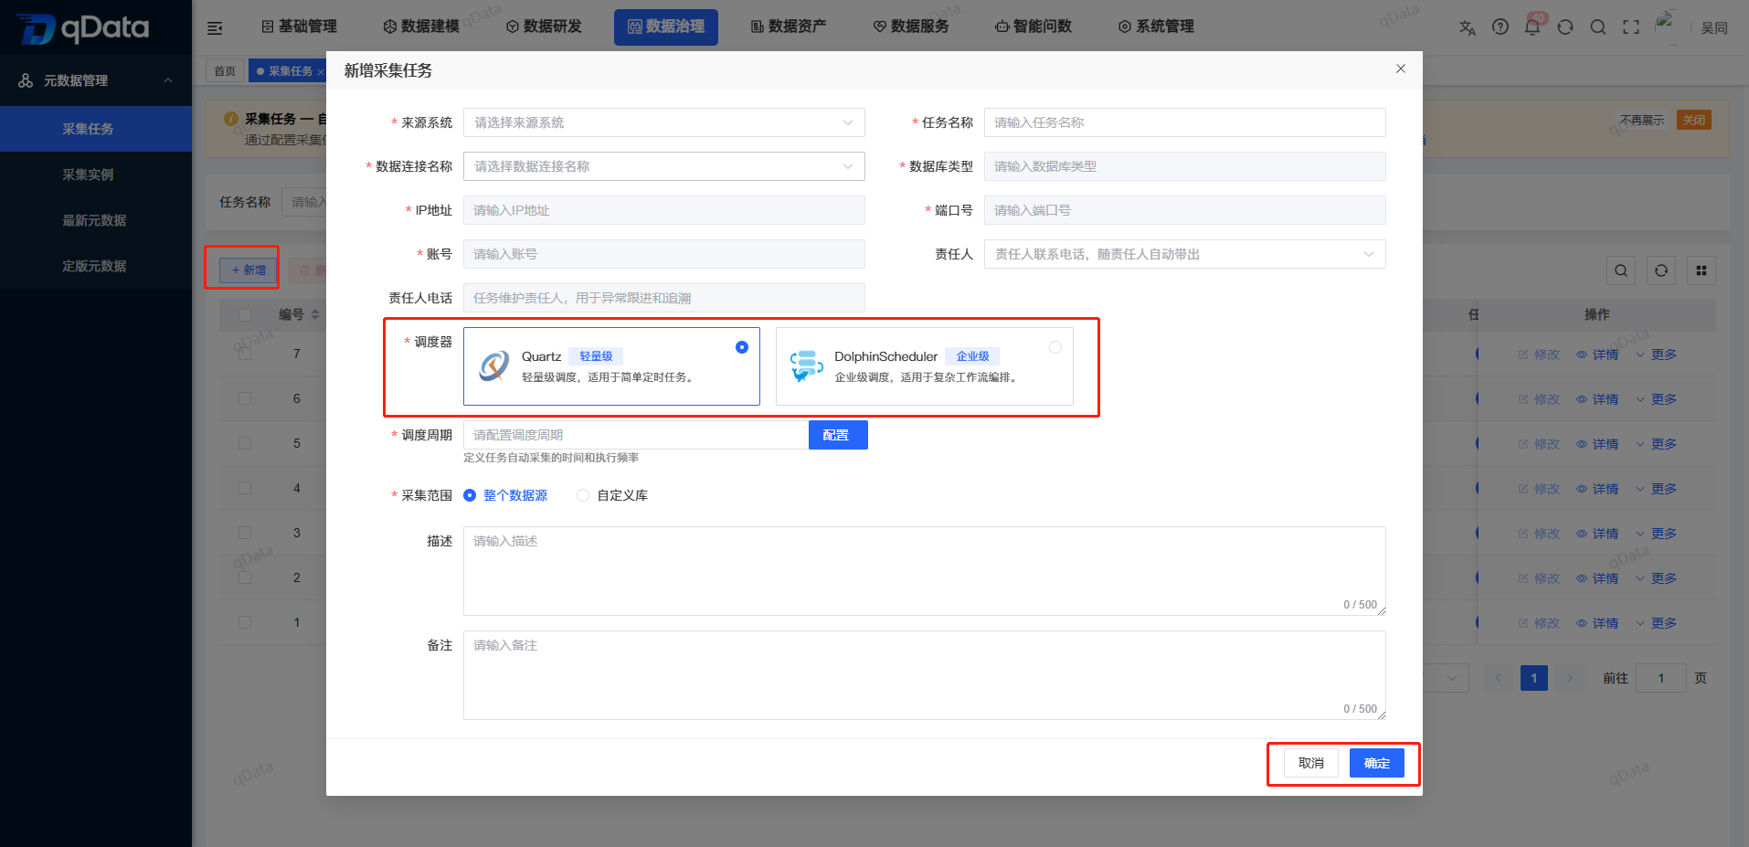Click 详情 in row 7
This screenshot has height=847, width=1749.
(x=1597, y=355)
